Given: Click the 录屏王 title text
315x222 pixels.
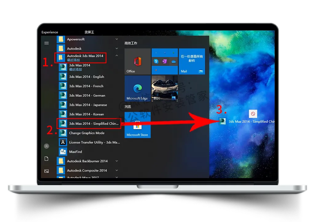Looking at the screenshot, I should coord(89,32).
